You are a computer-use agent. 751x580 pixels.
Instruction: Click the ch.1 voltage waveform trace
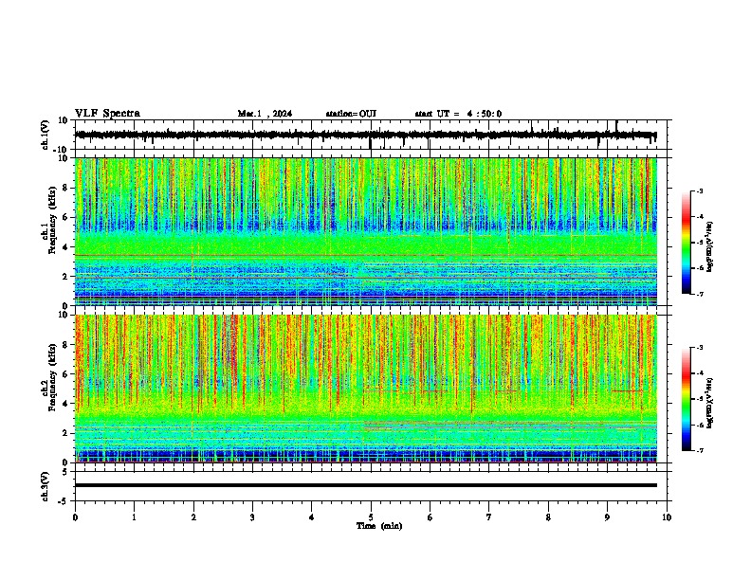(x=365, y=136)
